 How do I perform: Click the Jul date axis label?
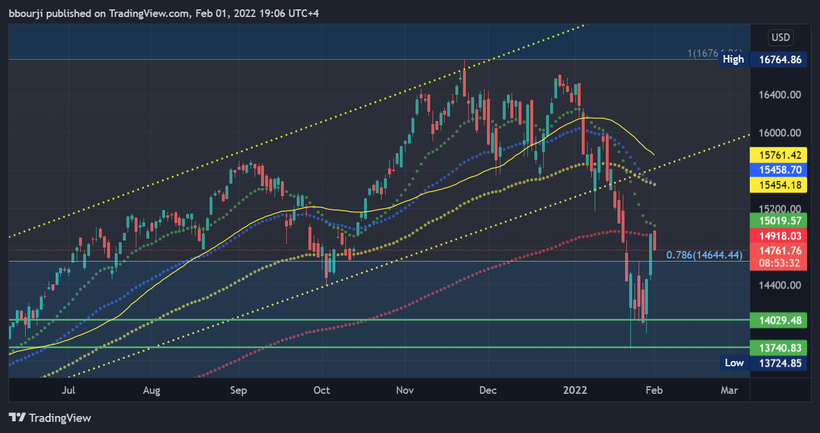(x=68, y=390)
